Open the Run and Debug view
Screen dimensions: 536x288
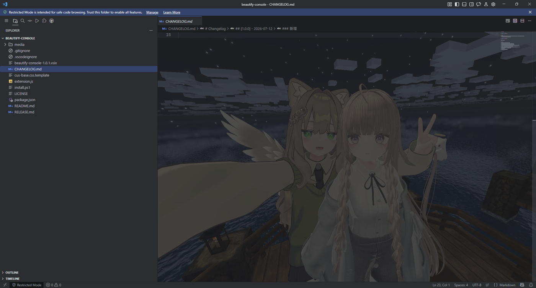[x=37, y=21]
